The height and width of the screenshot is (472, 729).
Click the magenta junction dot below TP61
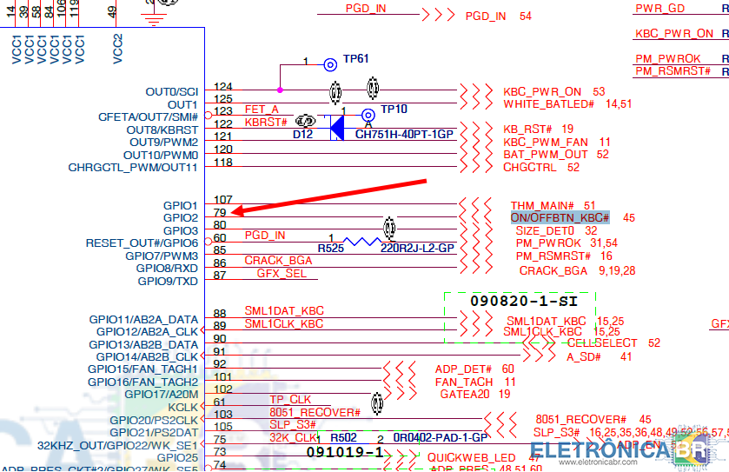pyautogui.click(x=279, y=90)
